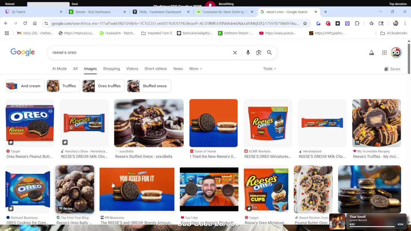Expand the More search filters dropdown
This screenshot has height=231, width=411.
pos(196,69)
